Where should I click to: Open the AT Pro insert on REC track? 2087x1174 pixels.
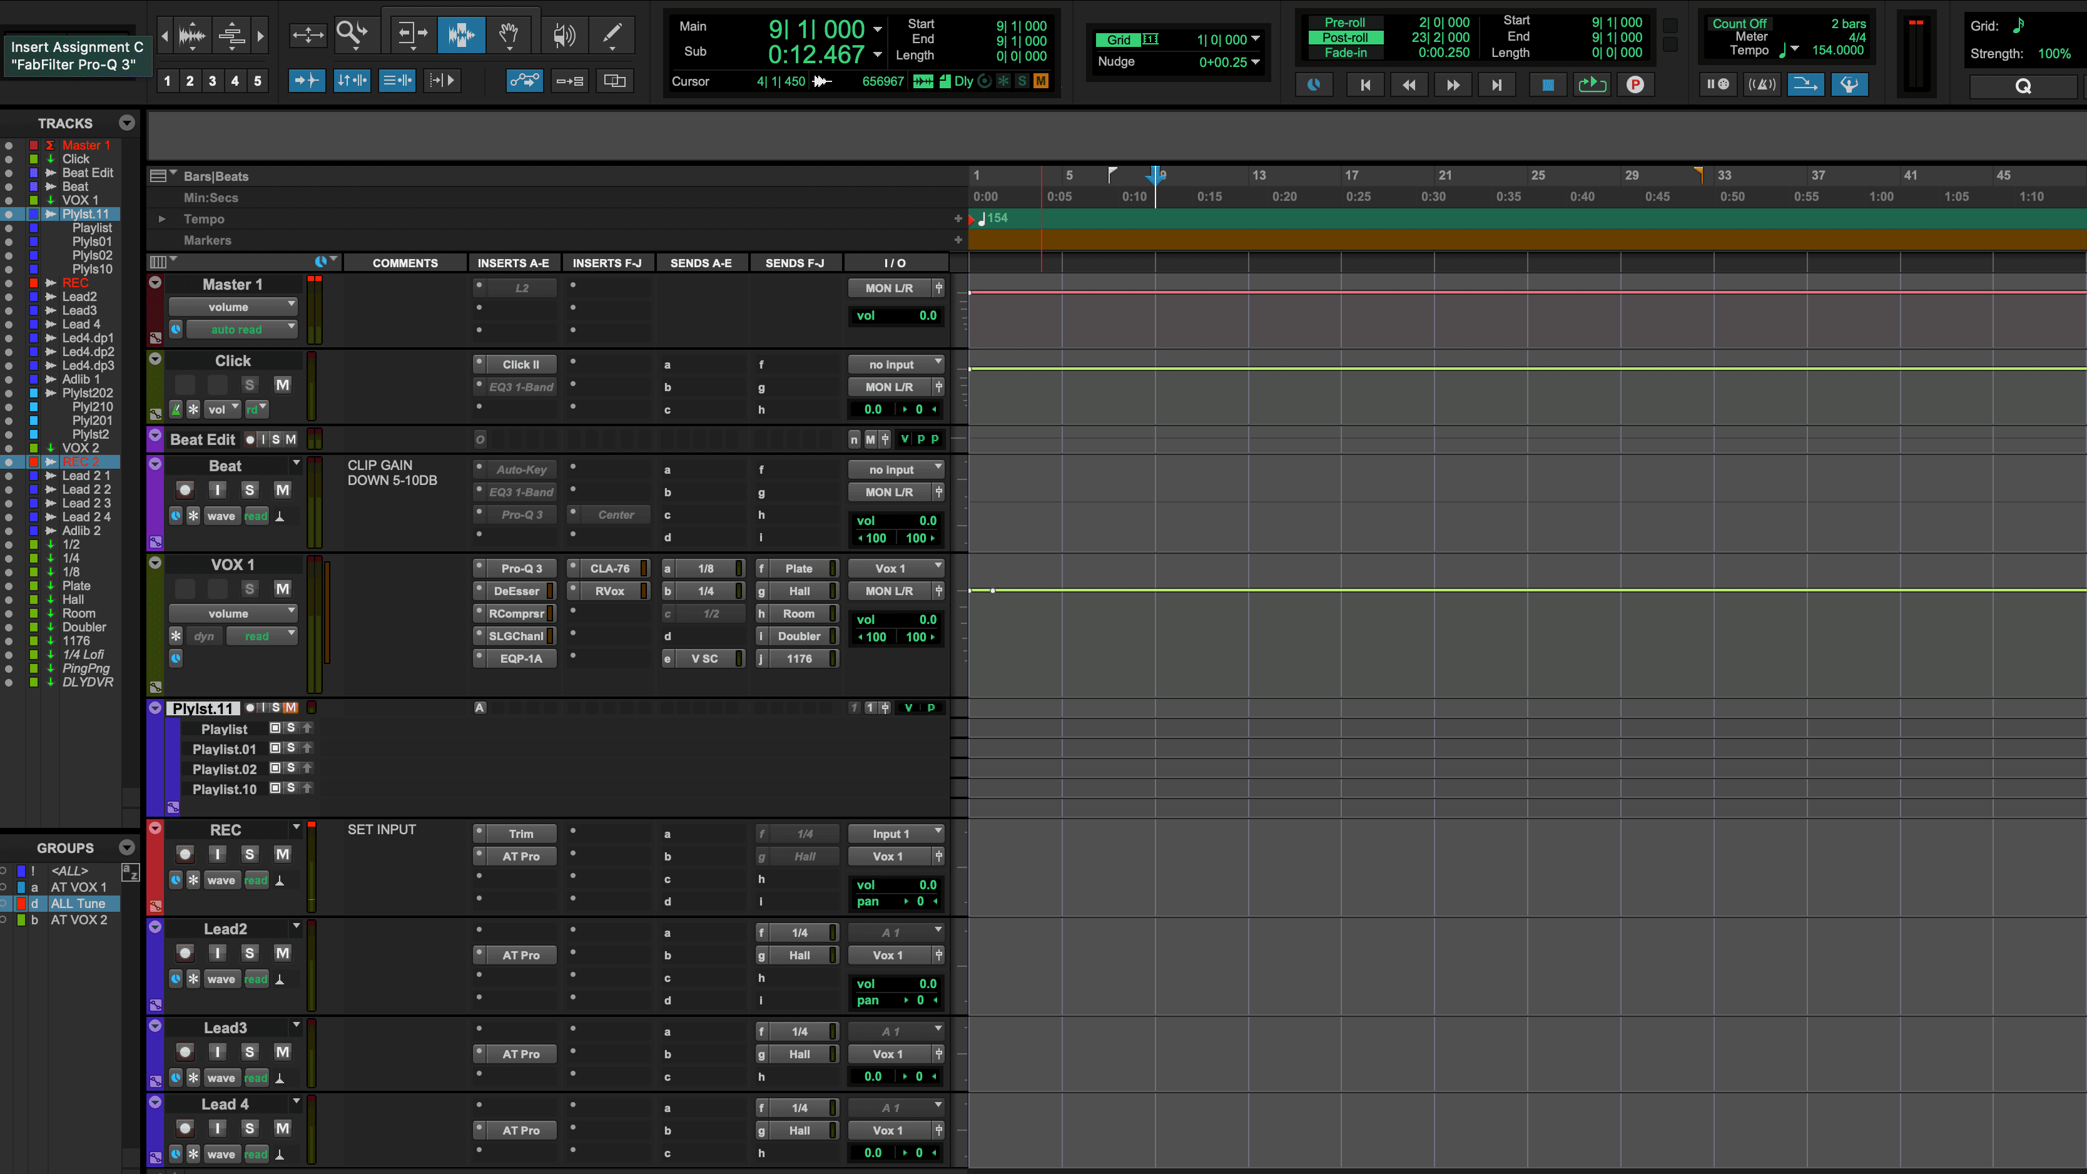pos(521,856)
